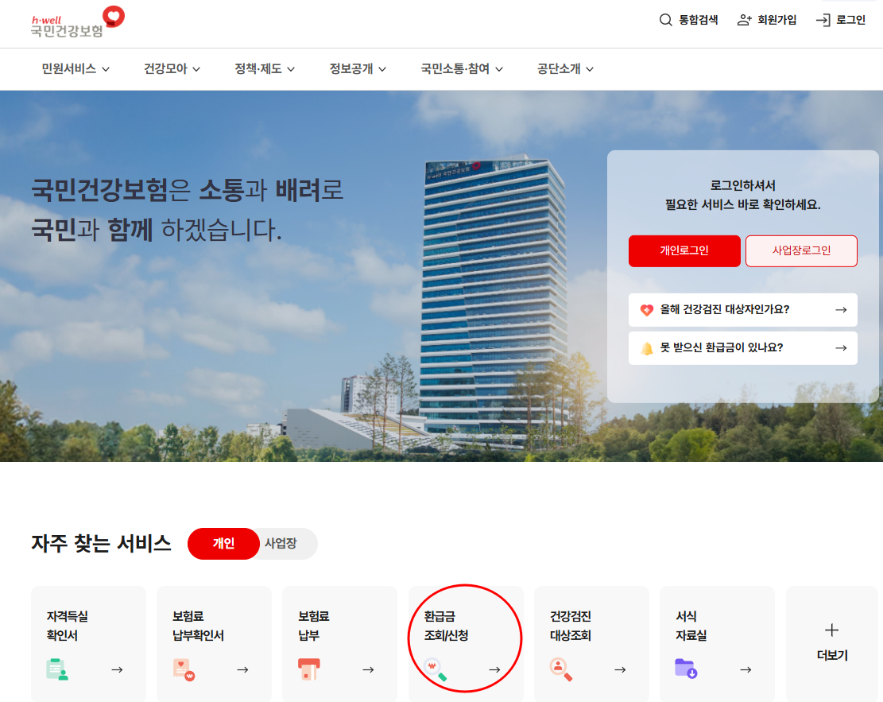Click arrow on 자격득실 확인서 card
Screen dimensions: 883x702
click(117, 670)
